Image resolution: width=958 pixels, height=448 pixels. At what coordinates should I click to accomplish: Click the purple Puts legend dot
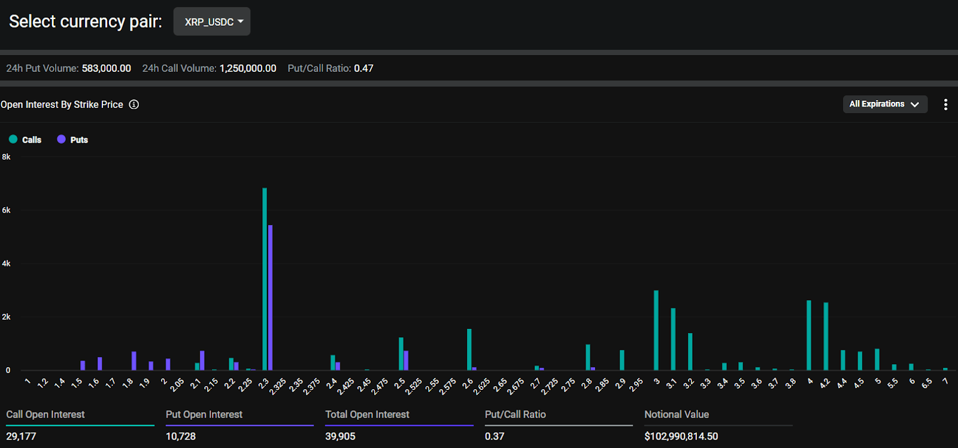pyautogui.click(x=61, y=139)
